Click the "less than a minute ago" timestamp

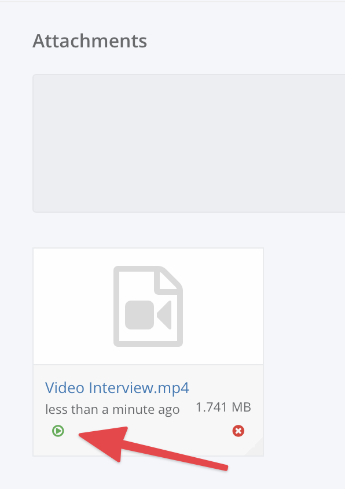coord(112,409)
